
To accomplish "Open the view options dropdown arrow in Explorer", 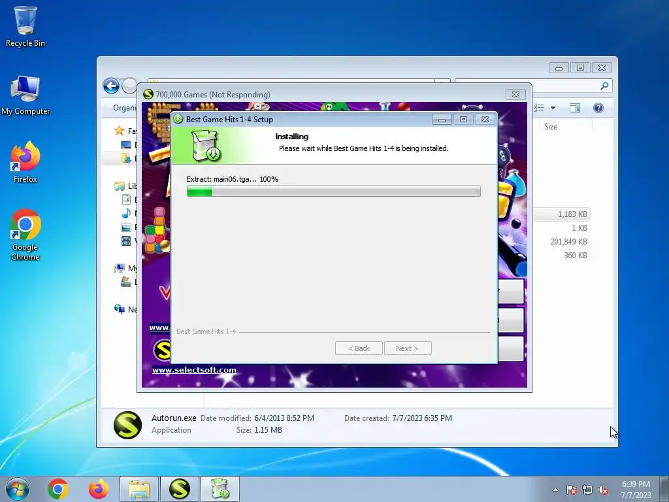I will (x=553, y=108).
